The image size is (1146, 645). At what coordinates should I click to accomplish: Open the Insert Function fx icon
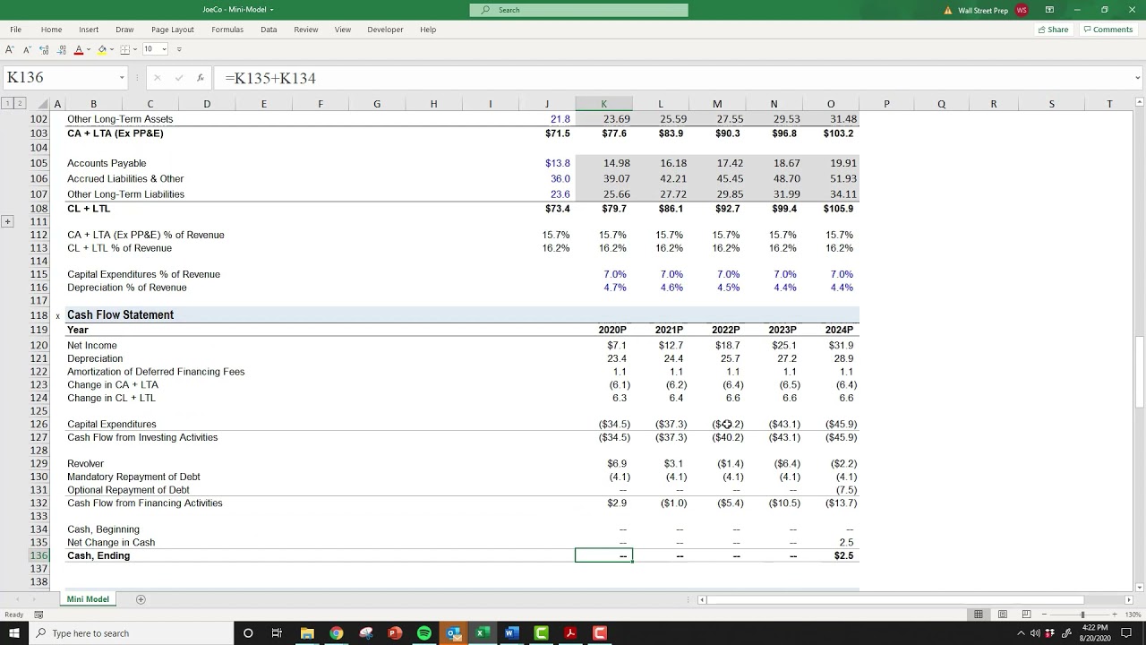pos(200,78)
